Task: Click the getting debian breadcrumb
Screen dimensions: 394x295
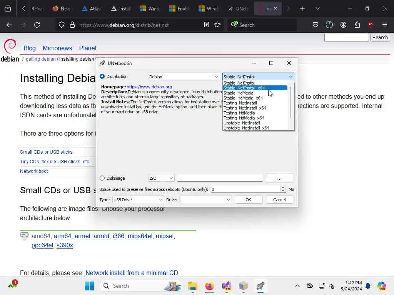Action: click(41, 59)
